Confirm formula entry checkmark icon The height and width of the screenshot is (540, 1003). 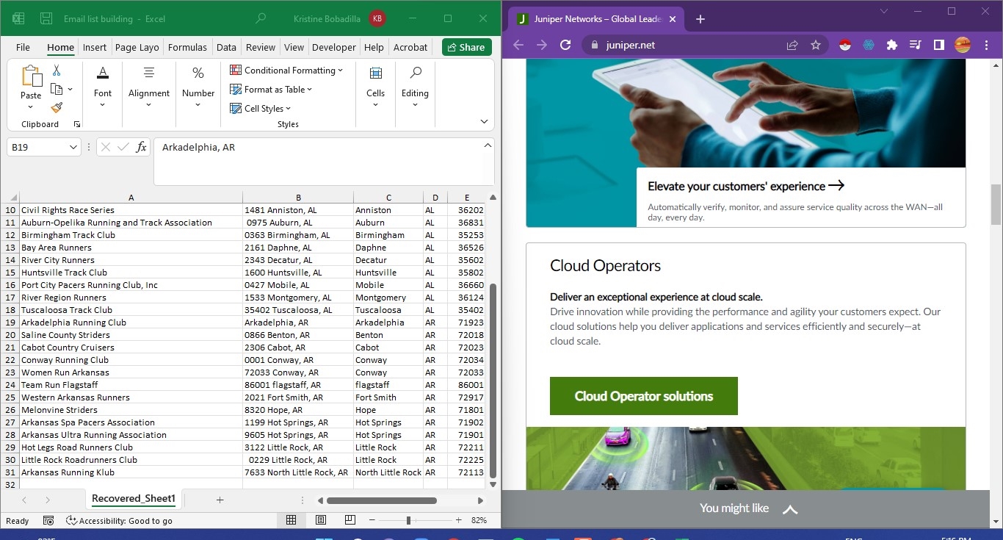[x=123, y=147]
